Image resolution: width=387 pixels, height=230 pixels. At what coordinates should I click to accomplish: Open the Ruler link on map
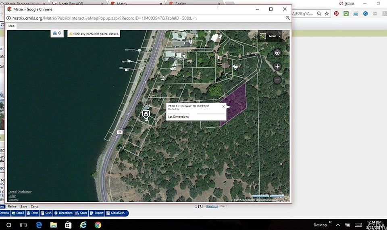click(12, 196)
